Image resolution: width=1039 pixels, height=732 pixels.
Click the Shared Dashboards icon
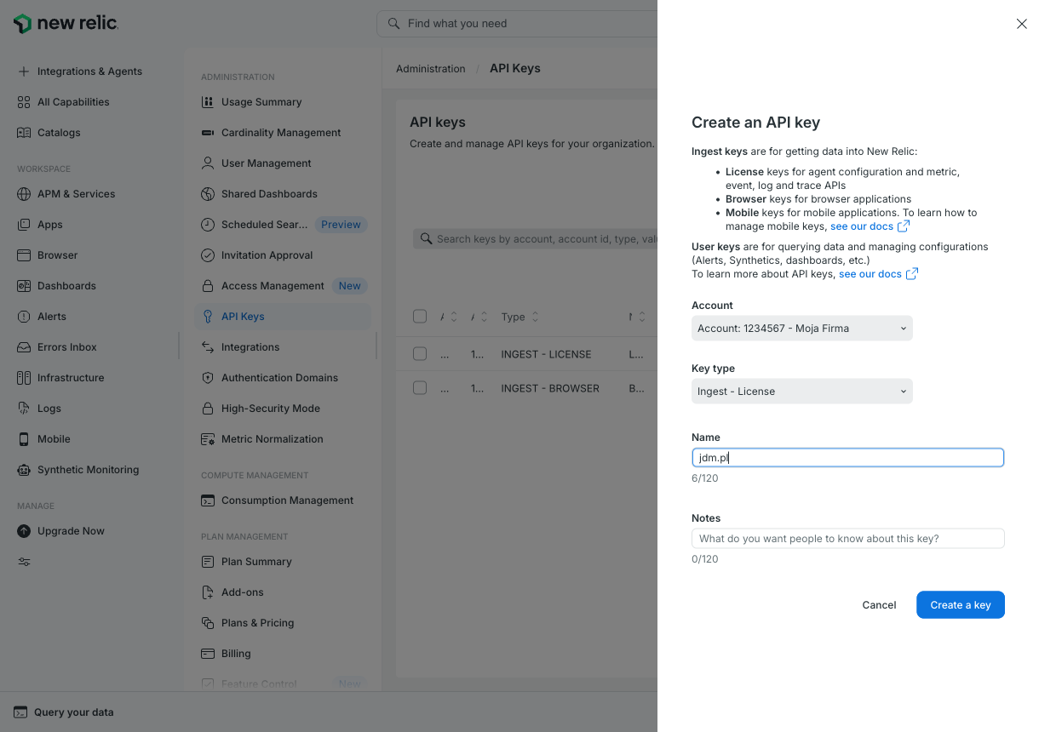(x=208, y=194)
